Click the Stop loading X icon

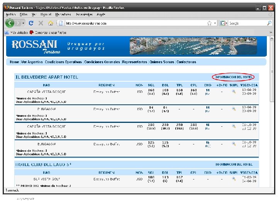41,23
